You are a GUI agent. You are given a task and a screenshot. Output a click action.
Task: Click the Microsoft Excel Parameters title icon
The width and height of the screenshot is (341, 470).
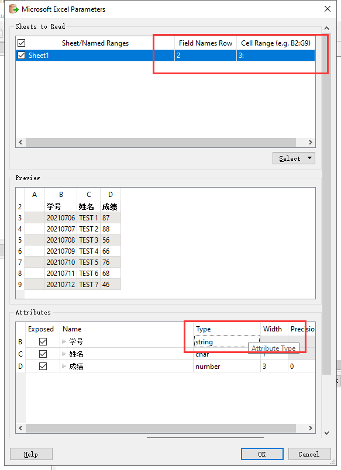(x=14, y=9)
